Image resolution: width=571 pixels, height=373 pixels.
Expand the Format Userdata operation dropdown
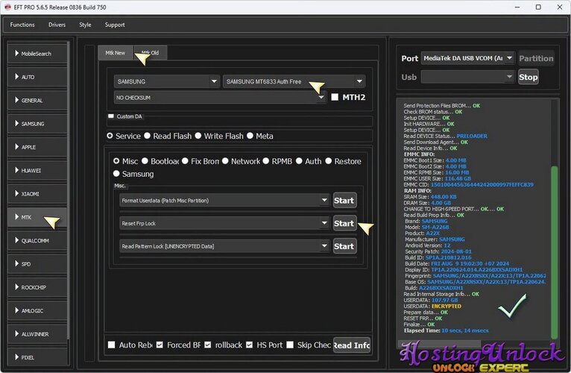(x=224, y=200)
